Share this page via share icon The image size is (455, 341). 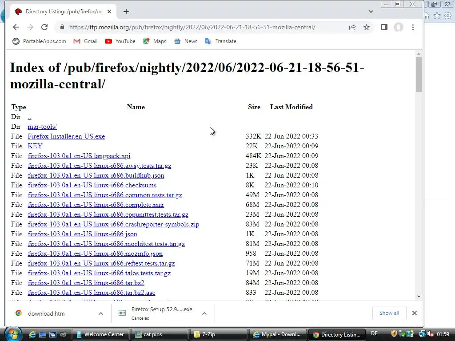coord(352,27)
